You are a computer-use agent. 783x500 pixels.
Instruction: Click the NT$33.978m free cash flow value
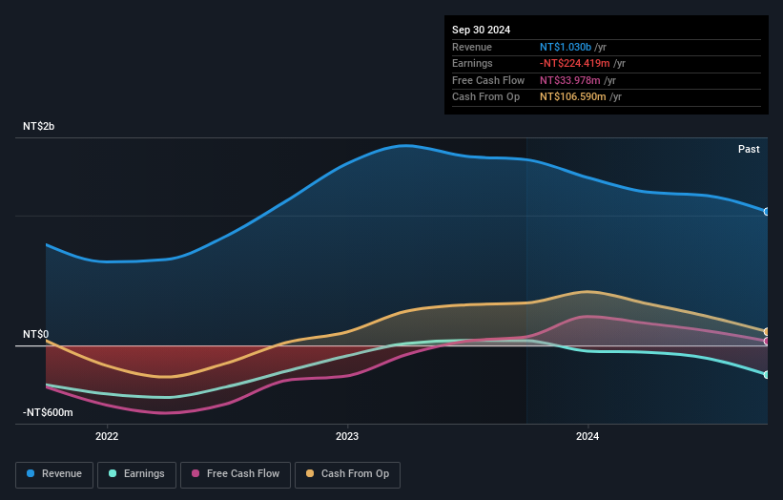point(569,80)
